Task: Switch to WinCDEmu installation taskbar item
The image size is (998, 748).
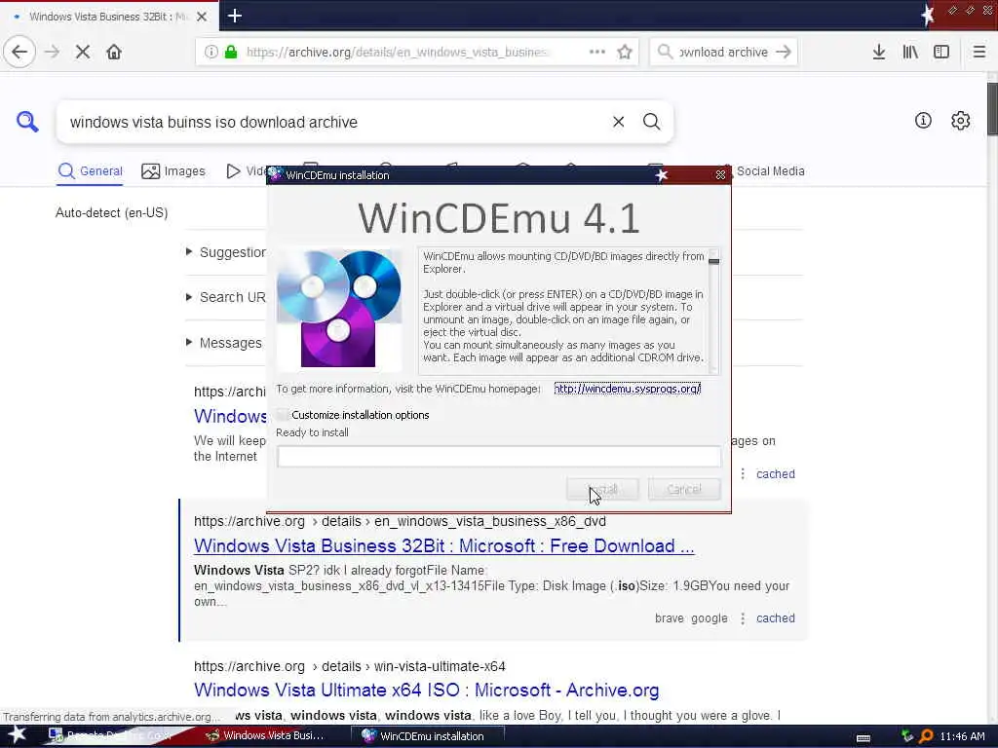Action: pos(428,736)
